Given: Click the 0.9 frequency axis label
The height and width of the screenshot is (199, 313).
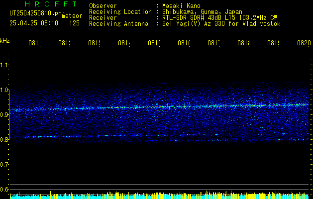Looking at the screenshot, I should 4,114.
